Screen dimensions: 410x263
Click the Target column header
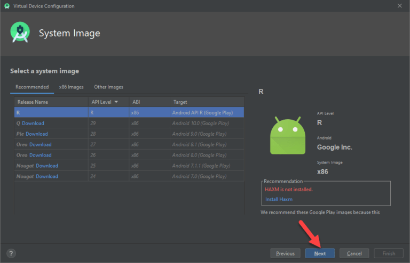207,102
